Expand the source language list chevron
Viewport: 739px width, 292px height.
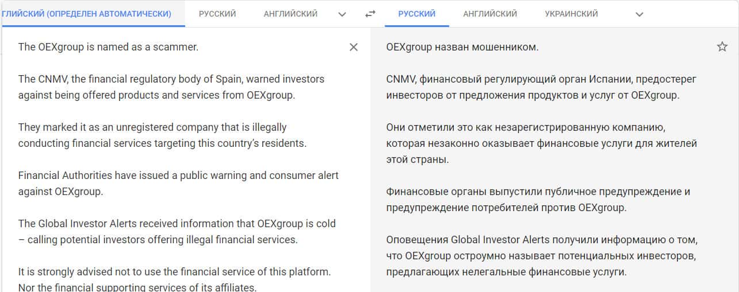(x=342, y=14)
